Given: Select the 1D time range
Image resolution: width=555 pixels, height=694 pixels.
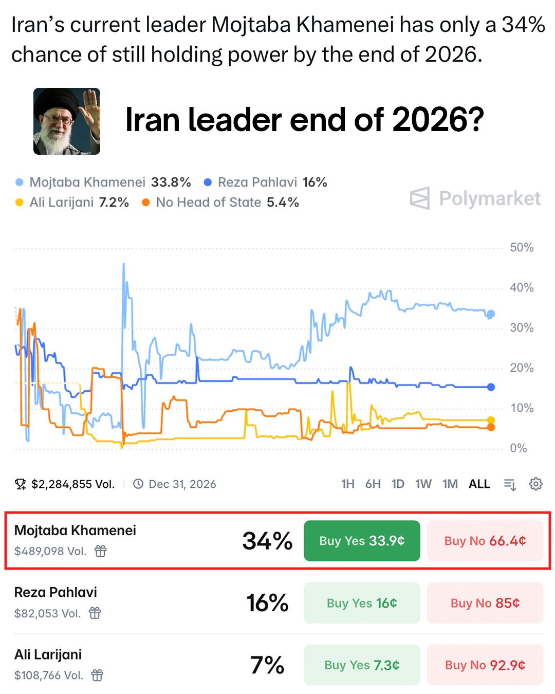Looking at the screenshot, I should [398, 484].
